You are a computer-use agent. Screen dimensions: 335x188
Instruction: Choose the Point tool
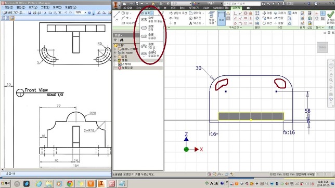point(173,23)
